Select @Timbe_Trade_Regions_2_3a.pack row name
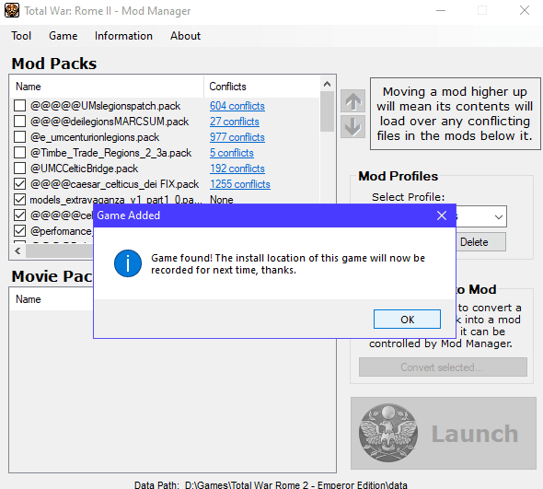This screenshot has width=543, height=489. click(x=110, y=153)
